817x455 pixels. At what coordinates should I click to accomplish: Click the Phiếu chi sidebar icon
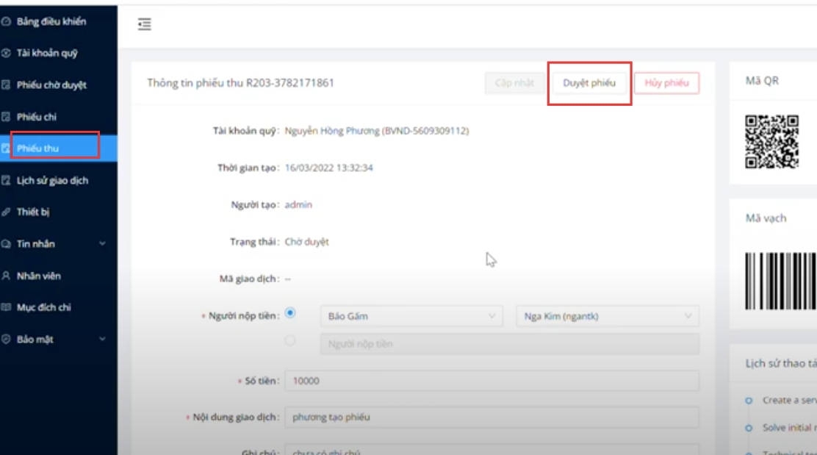[x=7, y=117]
